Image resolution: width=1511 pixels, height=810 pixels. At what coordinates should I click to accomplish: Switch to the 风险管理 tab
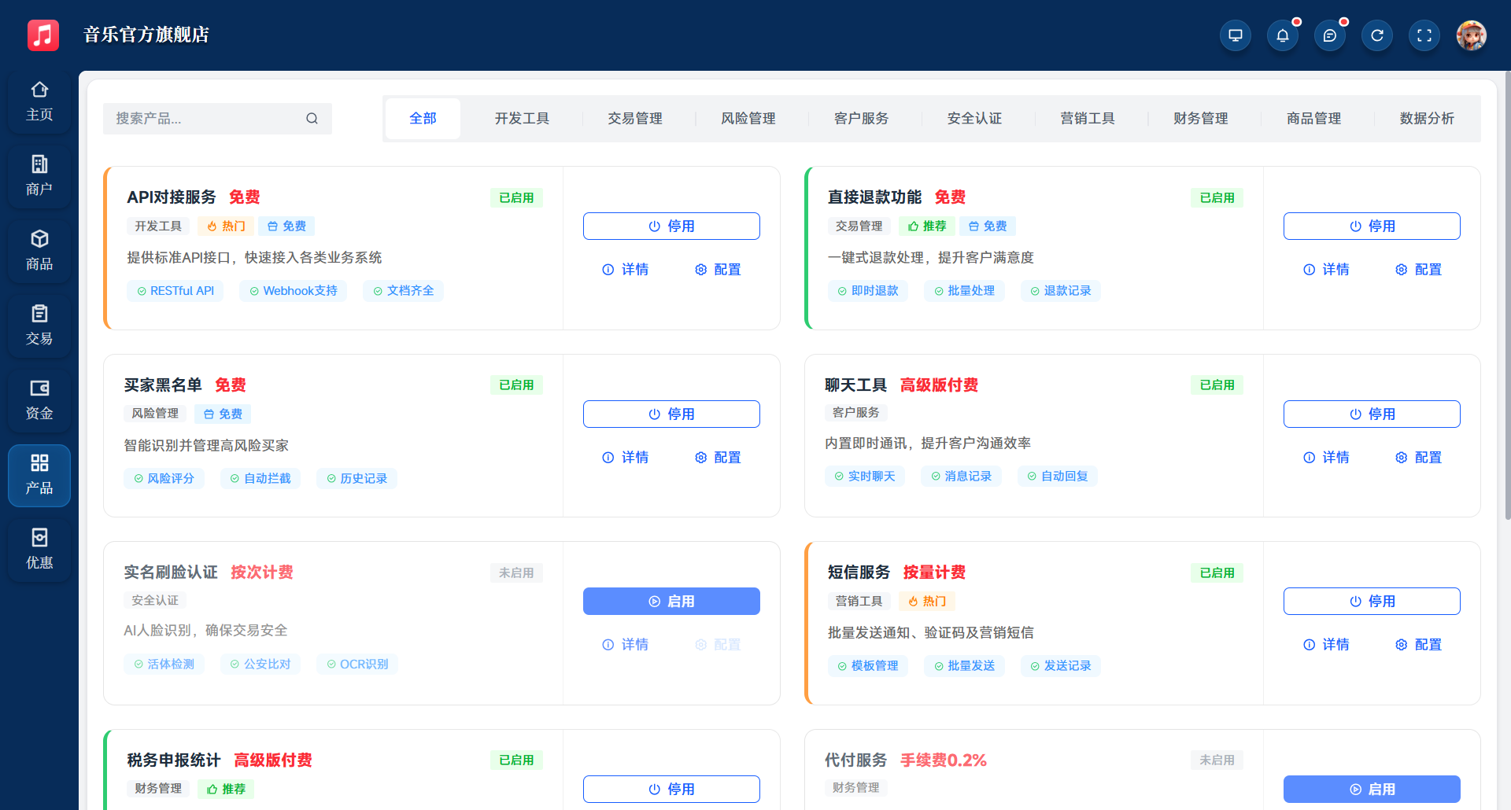click(x=748, y=118)
